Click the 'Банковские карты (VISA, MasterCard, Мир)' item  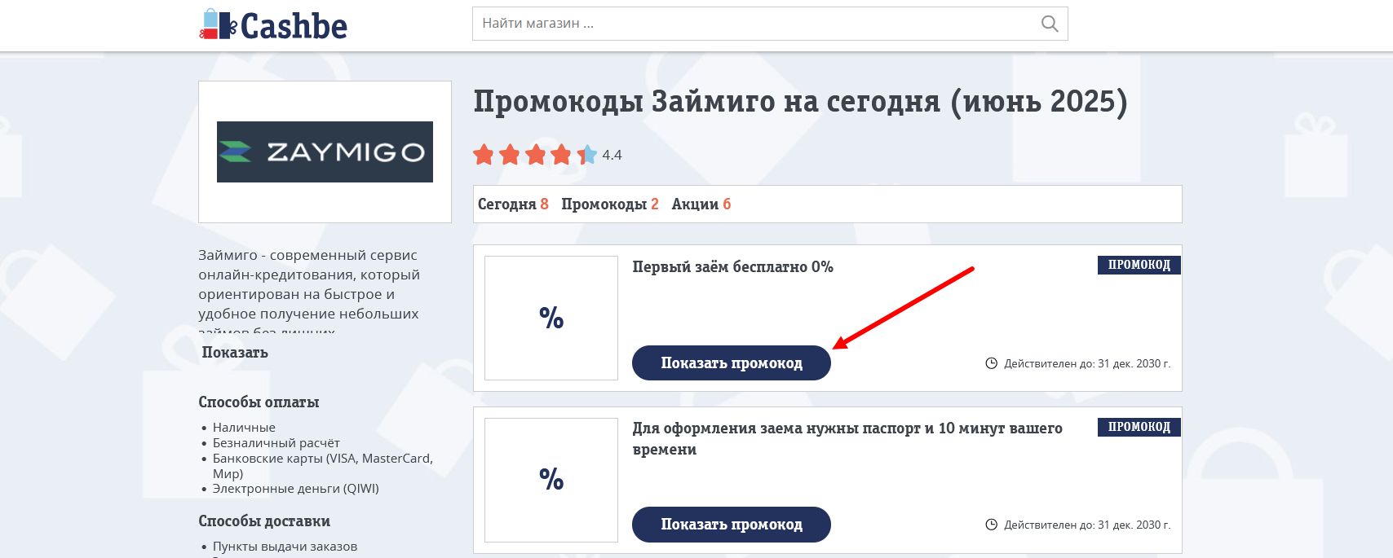pos(323,466)
